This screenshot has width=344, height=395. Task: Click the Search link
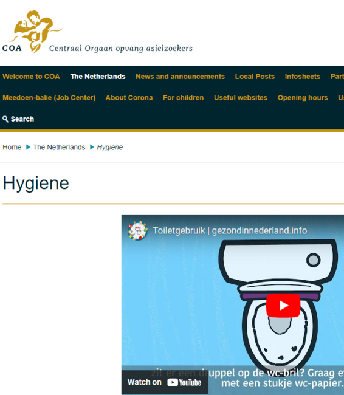pos(18,119)
